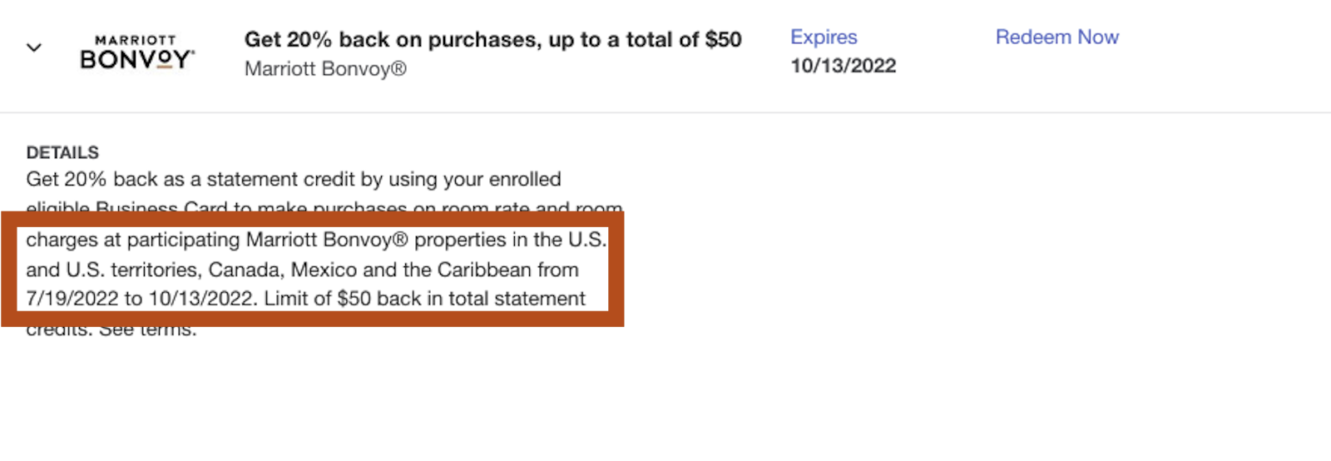Click the word MARRIOTT in the logo
Image resolution: width=1331 pixels, height=461 pixels.
pyautogui.click(x=136, y=40)
